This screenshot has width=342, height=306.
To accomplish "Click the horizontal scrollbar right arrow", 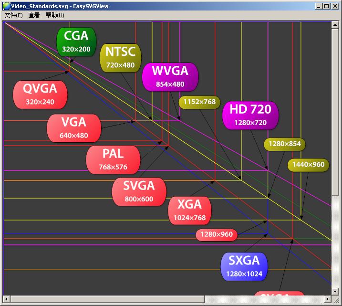I will tap(328, 299).
